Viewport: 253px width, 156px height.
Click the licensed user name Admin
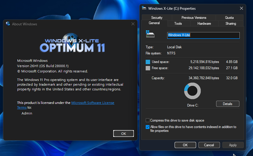(27, 113)
